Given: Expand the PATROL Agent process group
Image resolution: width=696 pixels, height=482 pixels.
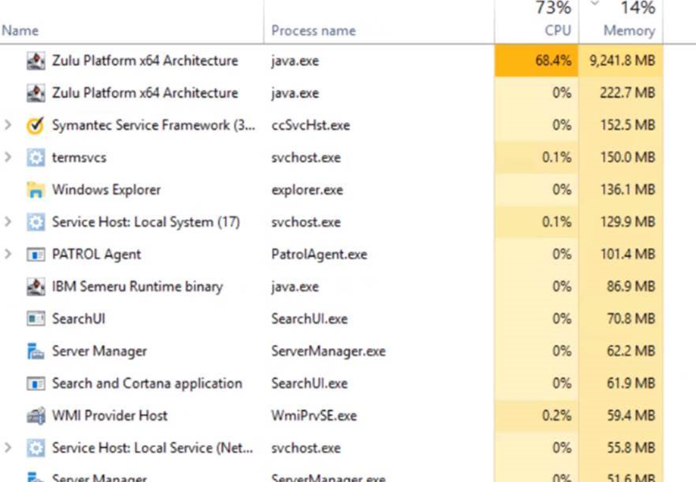Looking at the screenshot, I should pyautogui.click(x=8, y=254).
